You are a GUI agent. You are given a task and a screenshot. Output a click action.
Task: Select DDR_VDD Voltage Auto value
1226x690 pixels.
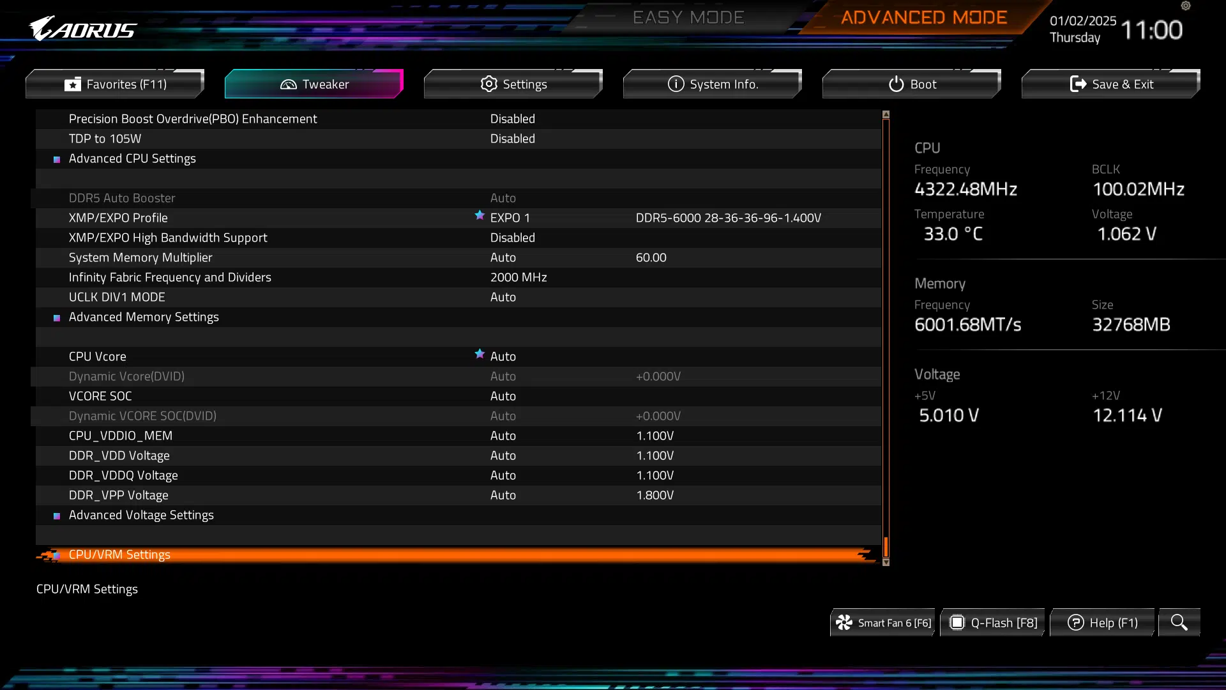click(x=503, y=456)
